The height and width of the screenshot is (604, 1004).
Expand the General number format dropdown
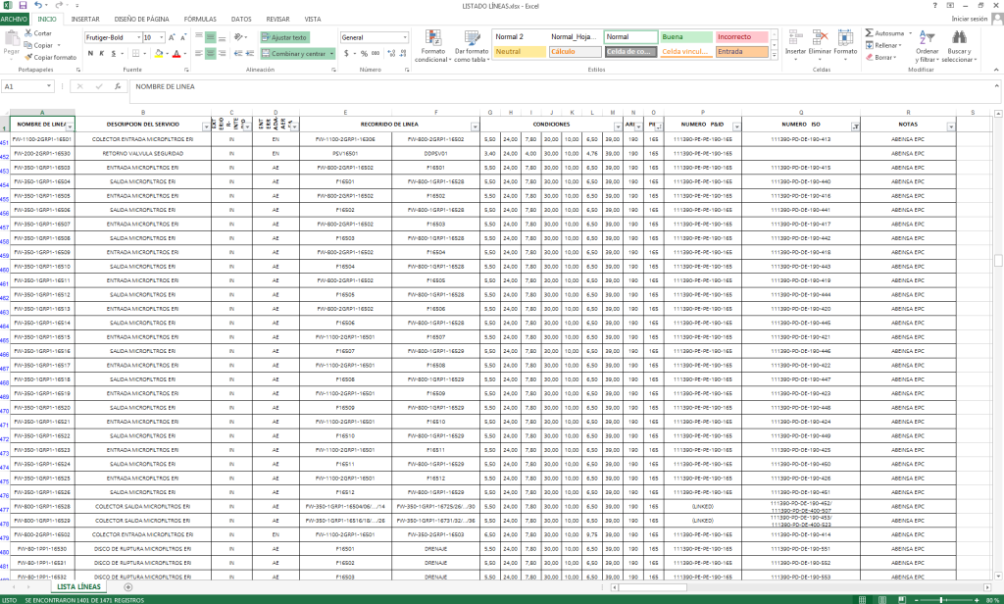pyautogui.click(x=405, y=37)
